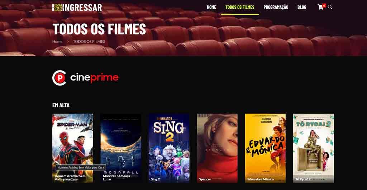Open the Spider-Man movie poster

coord(73,148)
